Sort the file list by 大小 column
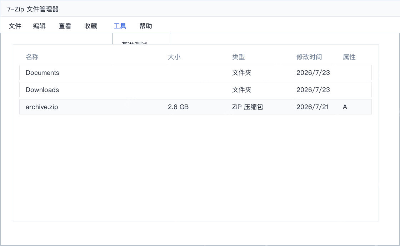Image resolution: width=400 pixels, height=246 pixels. 174,57
